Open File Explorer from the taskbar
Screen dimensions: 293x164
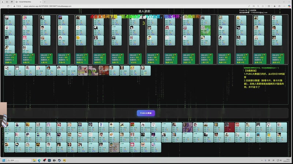point(34,160)
